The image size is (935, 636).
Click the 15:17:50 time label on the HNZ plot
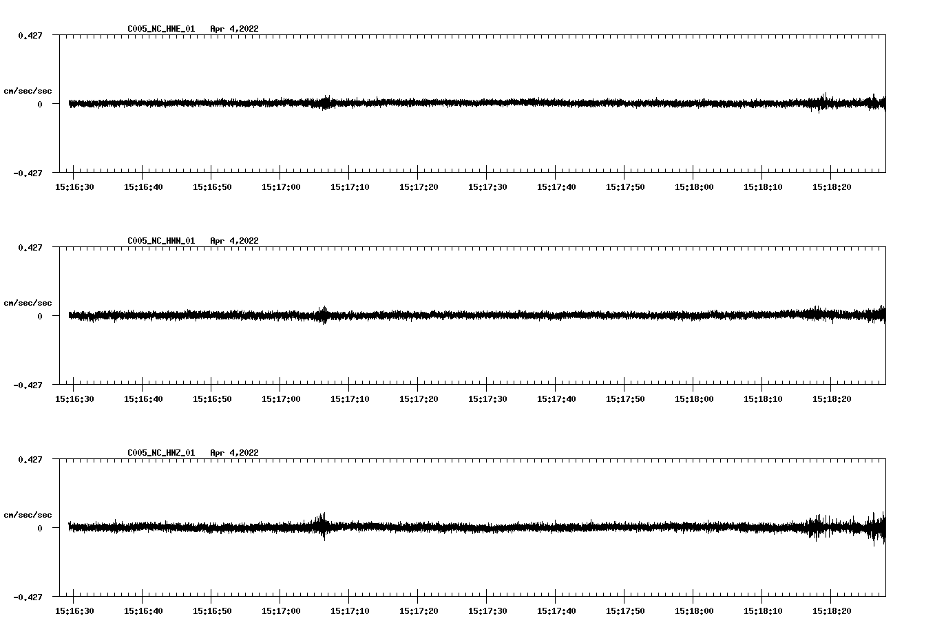pos(625,611)
